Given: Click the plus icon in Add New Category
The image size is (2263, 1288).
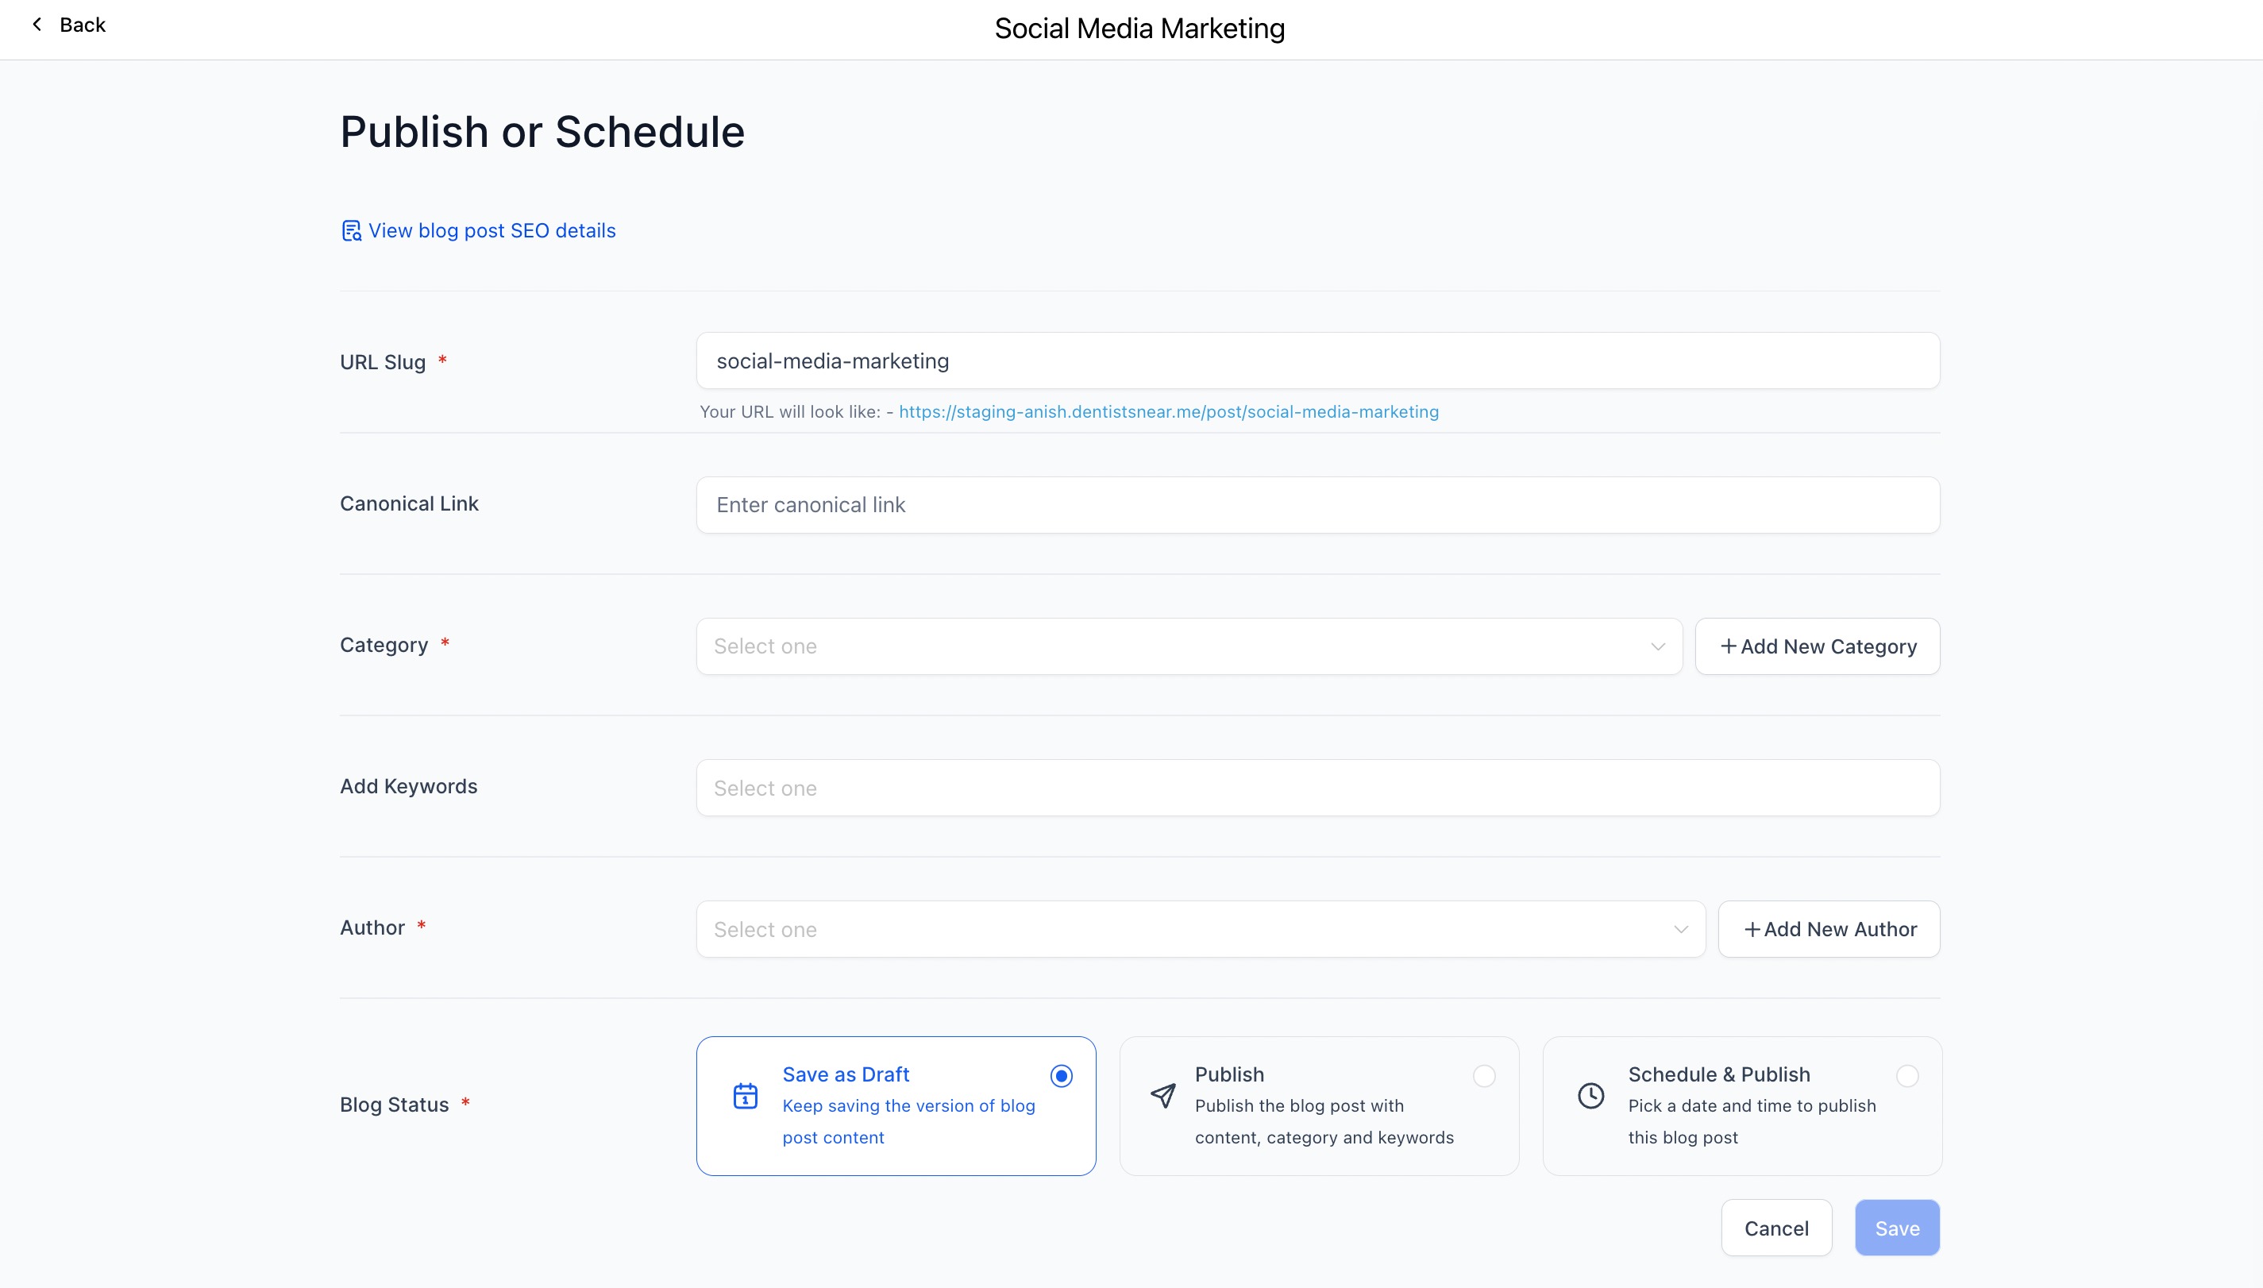Looking at the screenshot, I should pyautogui.click(x=1728, y=646).
